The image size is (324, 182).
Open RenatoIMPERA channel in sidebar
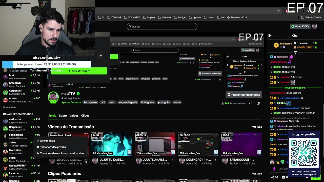22,167
